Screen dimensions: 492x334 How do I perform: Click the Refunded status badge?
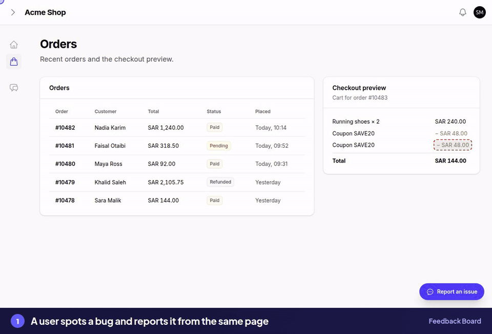pos(220,182)
